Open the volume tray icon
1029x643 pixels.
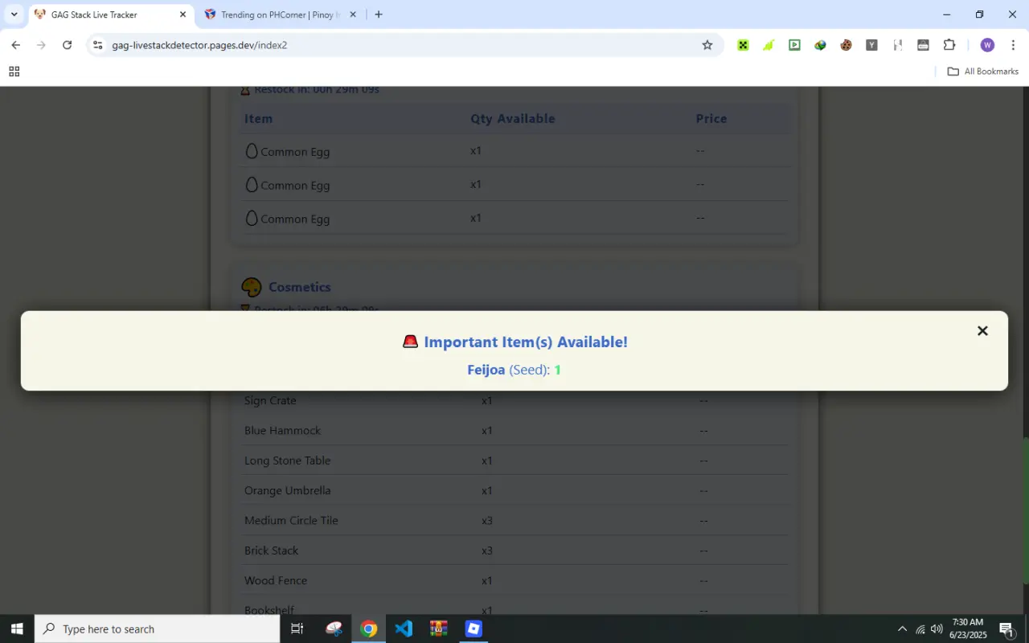pyautogui.click(x=937, y=629)
